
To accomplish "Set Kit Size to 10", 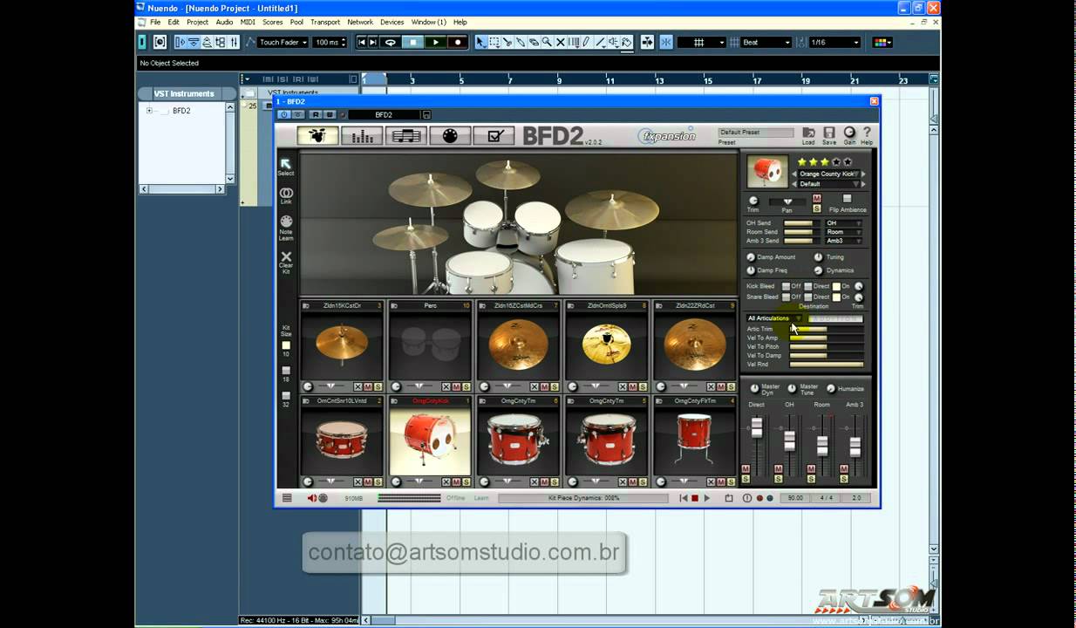I will (x=286, y=345).
